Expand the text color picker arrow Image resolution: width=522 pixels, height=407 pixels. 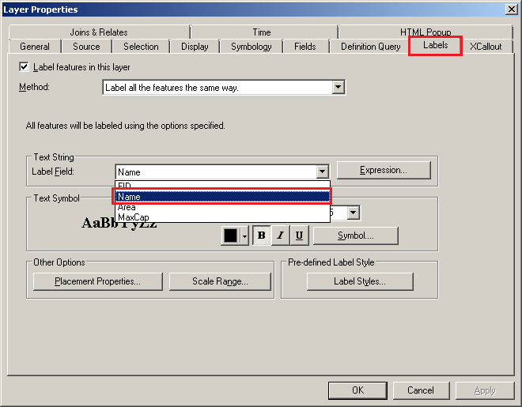[244, 236]
